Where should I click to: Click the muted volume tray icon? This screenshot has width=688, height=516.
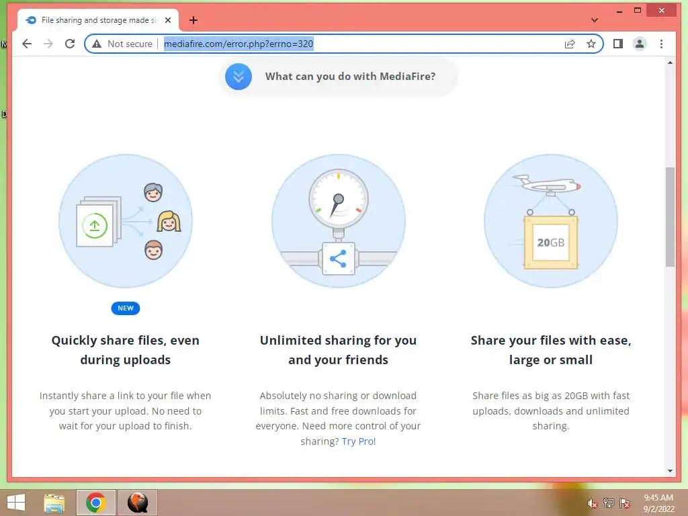pos(592,503)
